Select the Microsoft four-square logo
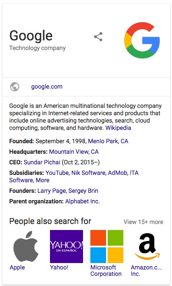The height and width of the screenshot is (286, 172). click(107, 246)
